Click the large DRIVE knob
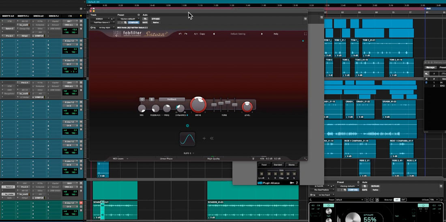This screenshot has height=222, width=446. pyautogui.click(x=198, y=105)
